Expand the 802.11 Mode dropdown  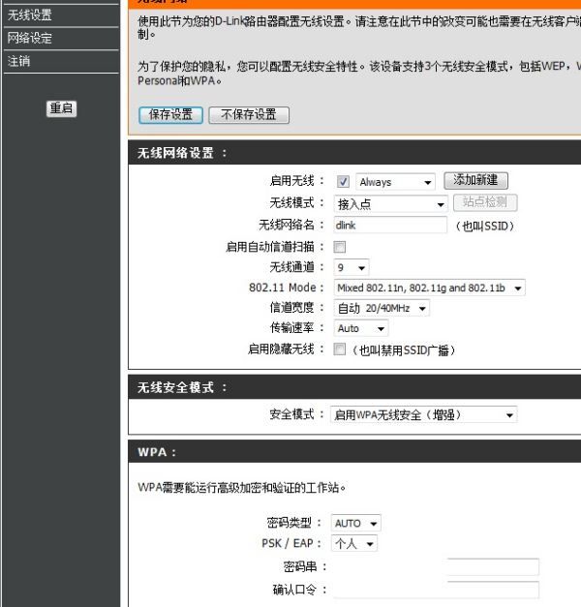pyautogui.click(x=429, y=288)
